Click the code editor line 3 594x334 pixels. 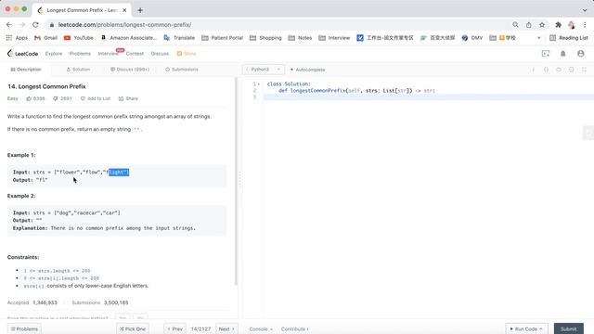click(428, 97)
